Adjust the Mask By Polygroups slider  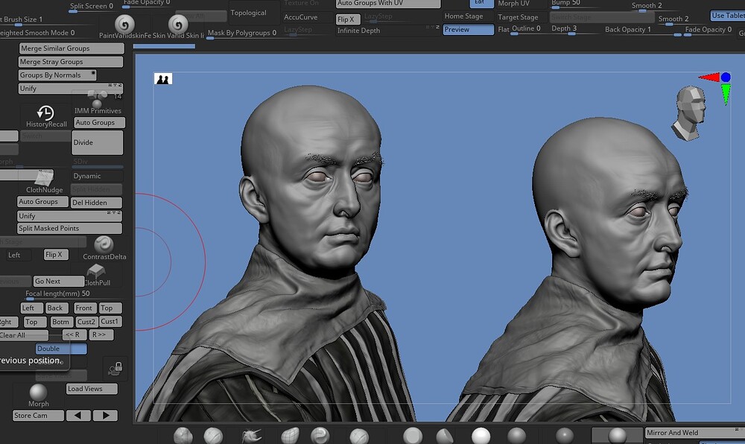coord(242,34)
